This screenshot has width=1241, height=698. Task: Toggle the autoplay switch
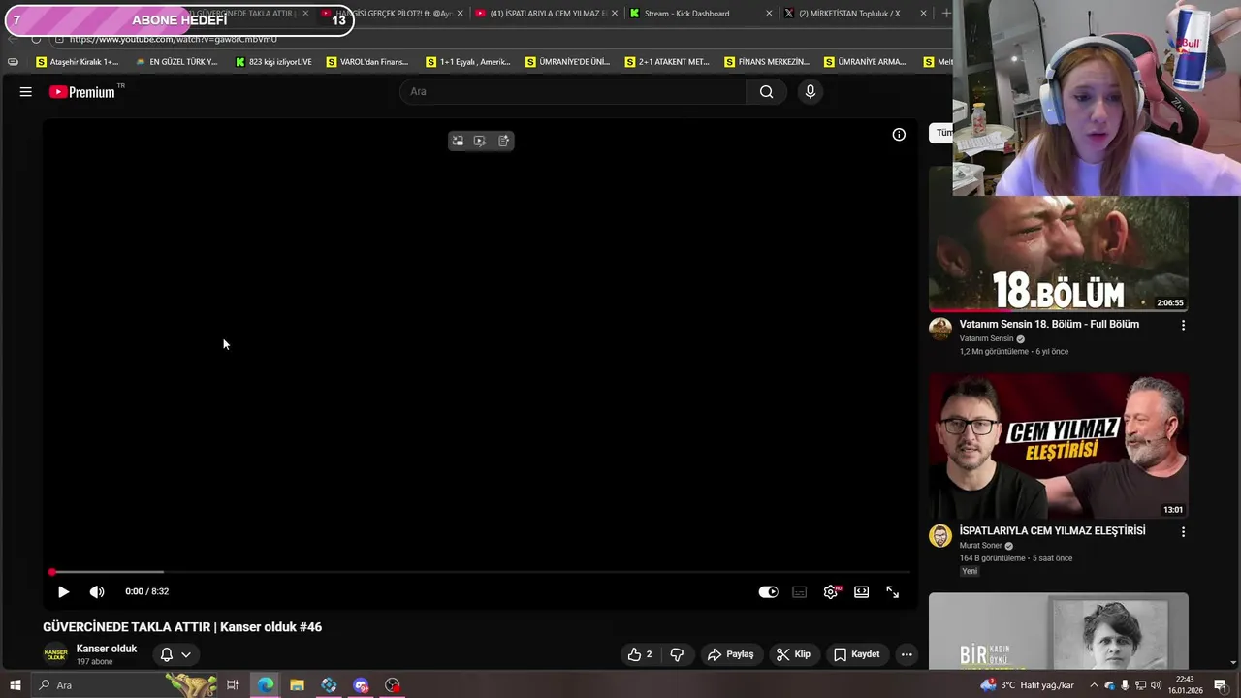pyautogui.click(x=768, y=591)
